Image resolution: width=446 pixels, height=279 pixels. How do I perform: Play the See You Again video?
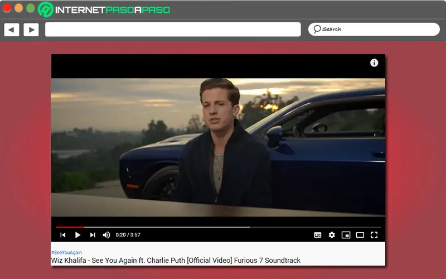[77, 235]
